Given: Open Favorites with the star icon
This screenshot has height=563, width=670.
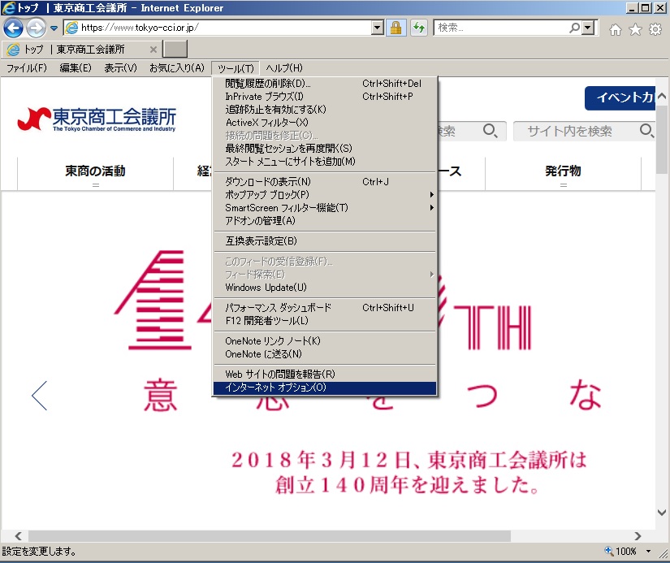Looking at the screenshot, I should (635, 29).
